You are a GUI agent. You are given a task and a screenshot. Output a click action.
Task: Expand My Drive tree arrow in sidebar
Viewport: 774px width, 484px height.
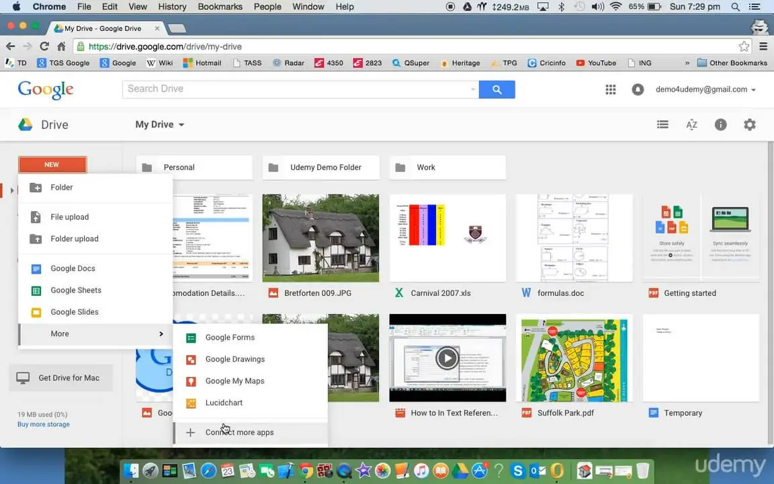tap(12, 190)
